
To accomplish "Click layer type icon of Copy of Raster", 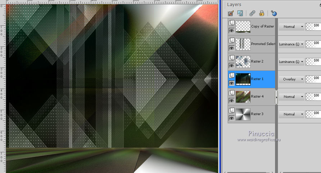I will click(232, 23).
